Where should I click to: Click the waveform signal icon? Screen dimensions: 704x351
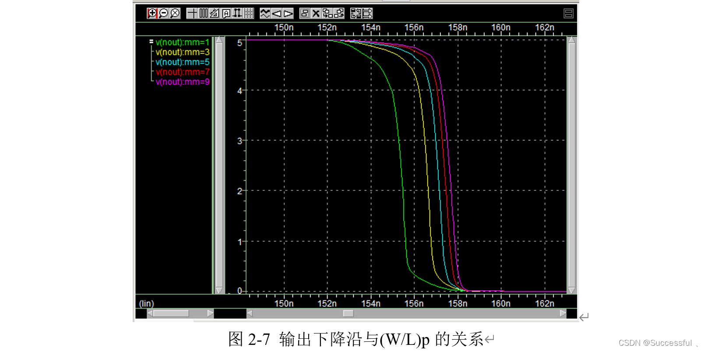265,14
